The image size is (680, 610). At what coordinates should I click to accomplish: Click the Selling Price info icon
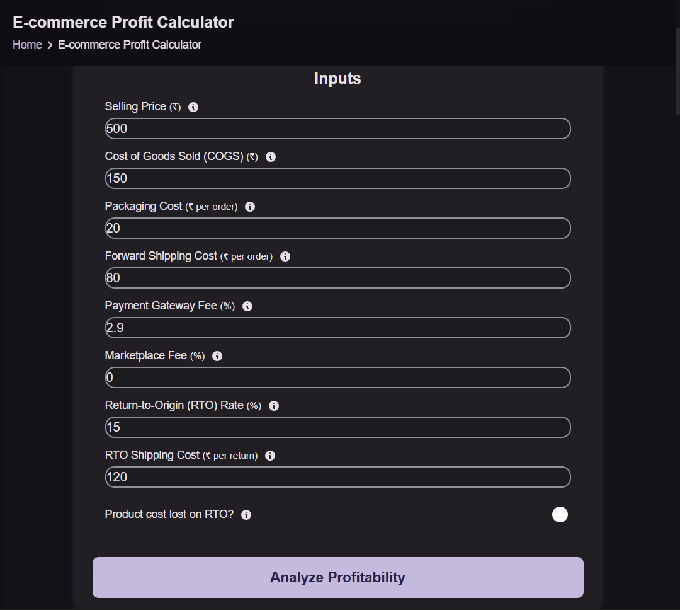tap(193, 107)
